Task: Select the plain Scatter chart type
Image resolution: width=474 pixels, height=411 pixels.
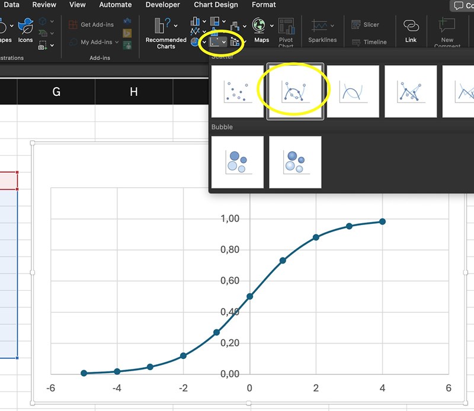Action: [x=238, y=91]
